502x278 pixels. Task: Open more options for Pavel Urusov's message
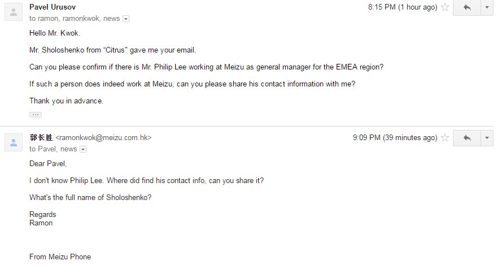(487, 8)
